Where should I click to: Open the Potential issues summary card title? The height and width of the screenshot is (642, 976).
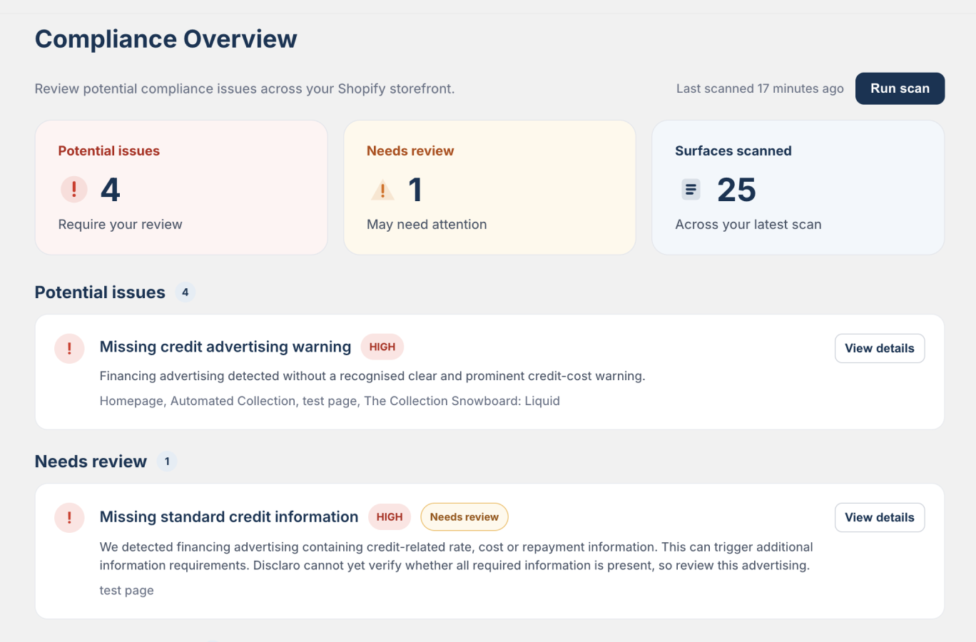[x=108, y=151]
